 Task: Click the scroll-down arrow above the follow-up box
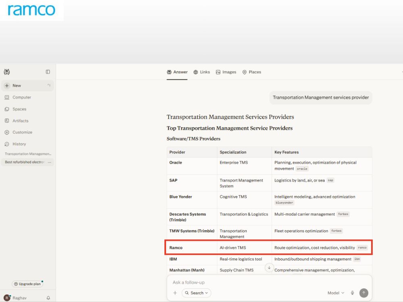[x=269, y=268]
